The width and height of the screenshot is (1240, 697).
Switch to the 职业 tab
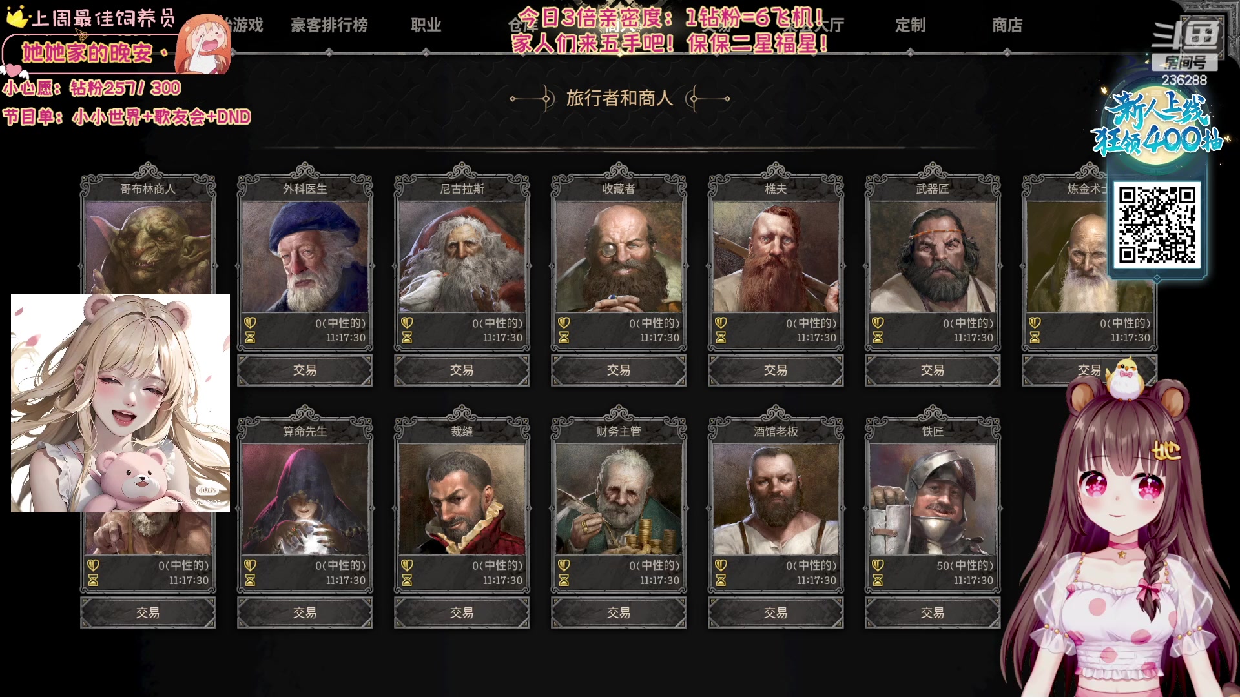pos(426,25)
